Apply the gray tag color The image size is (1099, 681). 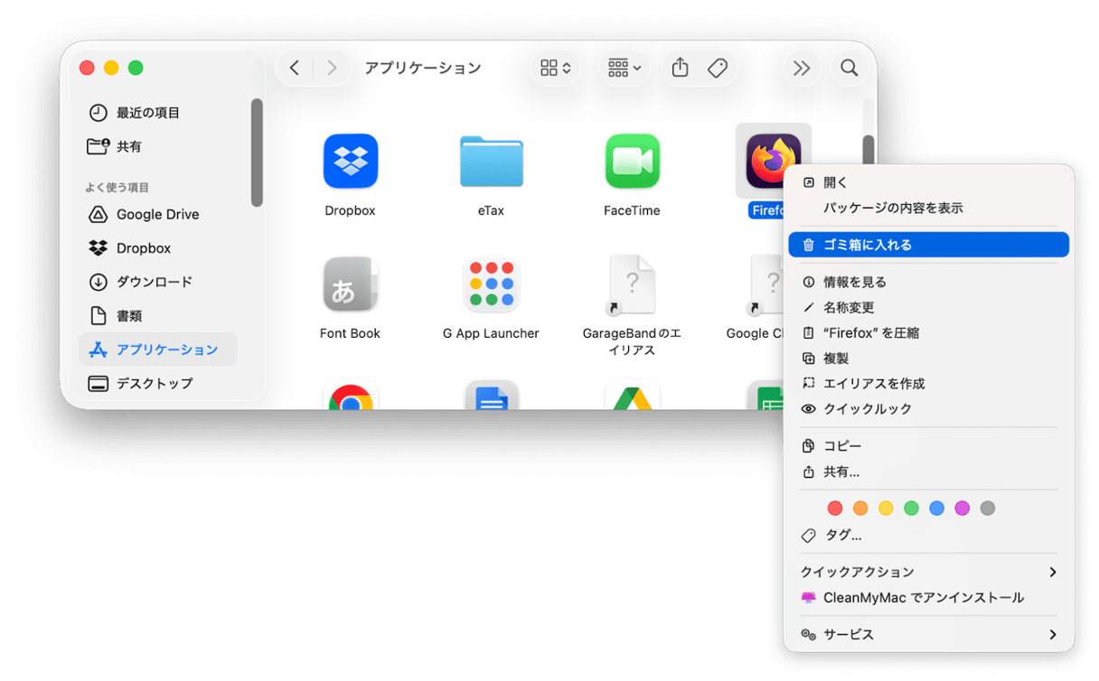988,508
